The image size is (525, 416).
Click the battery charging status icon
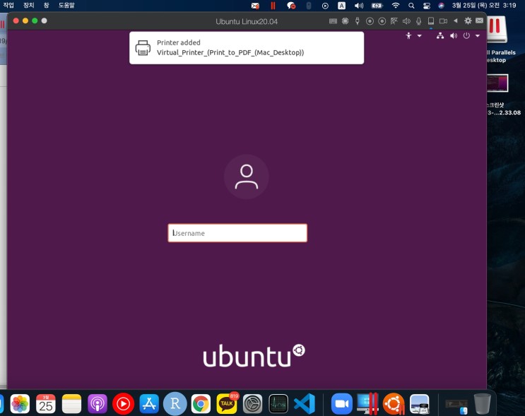377,6
